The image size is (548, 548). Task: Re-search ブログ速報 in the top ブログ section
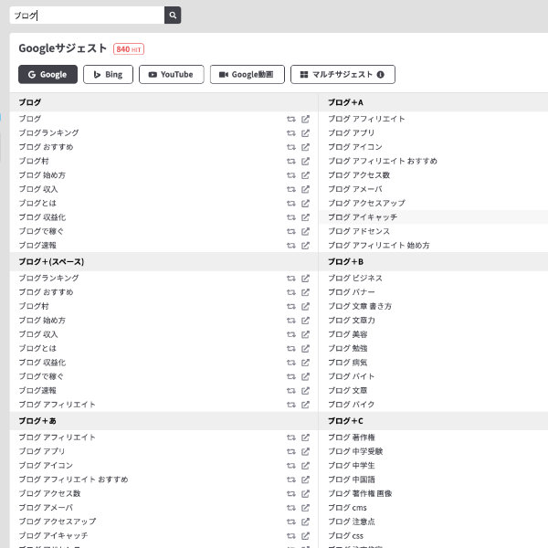click(x=291, y=246)
